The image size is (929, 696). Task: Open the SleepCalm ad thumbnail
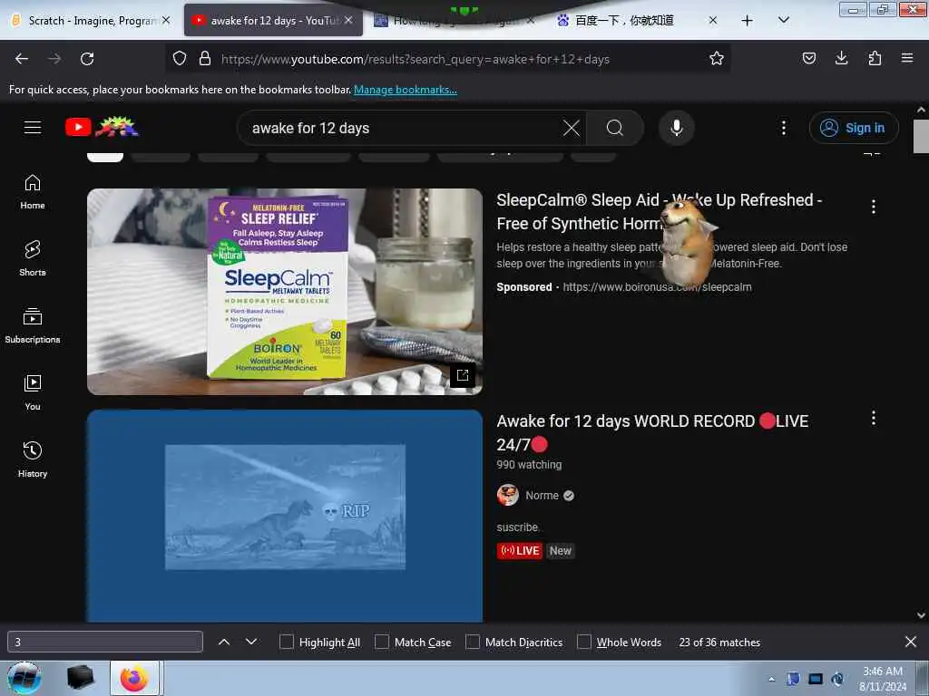[284, 291]
